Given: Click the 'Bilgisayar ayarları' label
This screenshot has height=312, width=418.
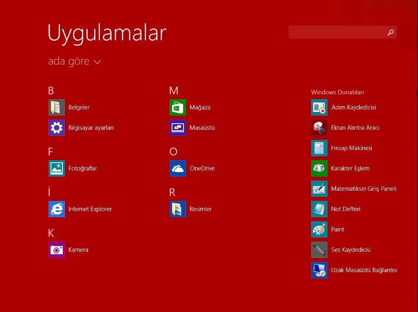Looking at the screenshot, I should [x=91, y=128].
